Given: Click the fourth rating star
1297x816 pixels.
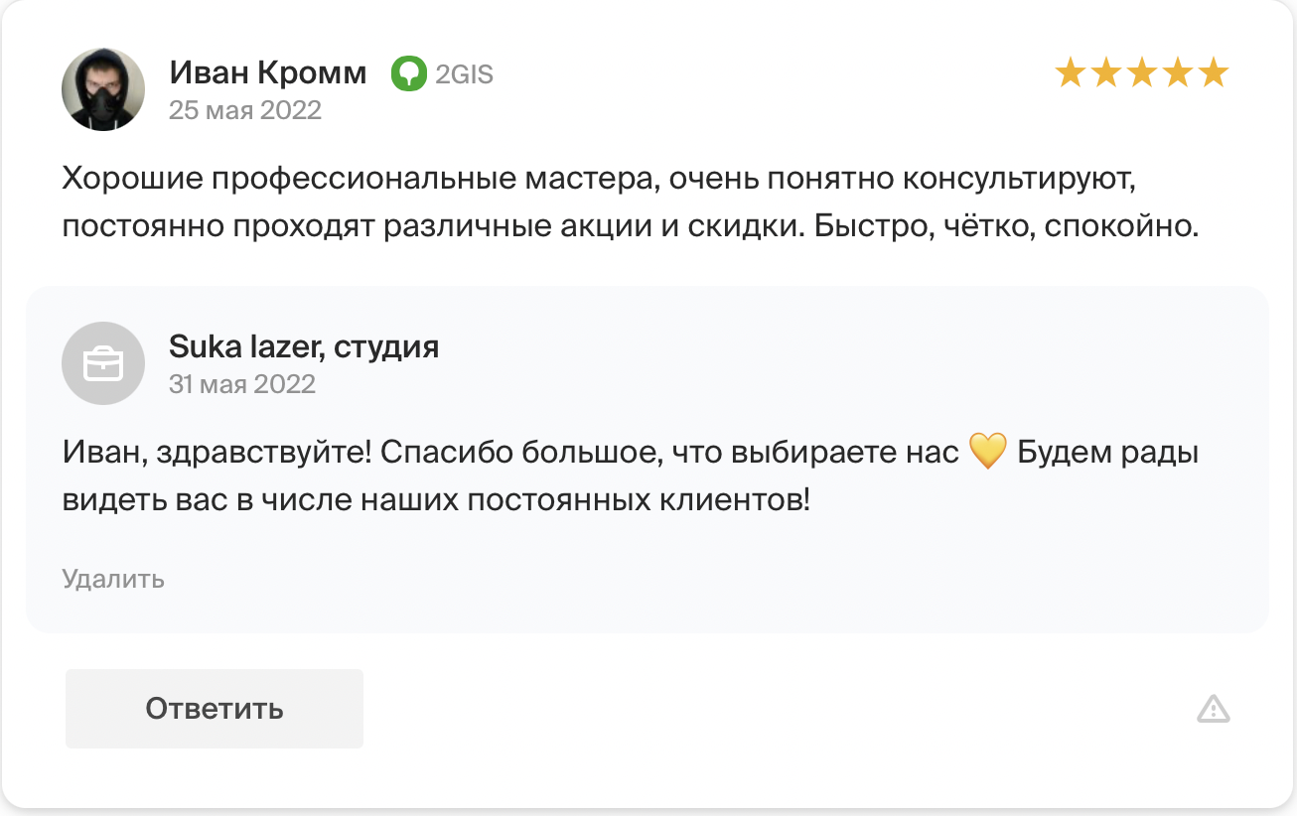Looking at the screenshot, I should [1178, 72].
